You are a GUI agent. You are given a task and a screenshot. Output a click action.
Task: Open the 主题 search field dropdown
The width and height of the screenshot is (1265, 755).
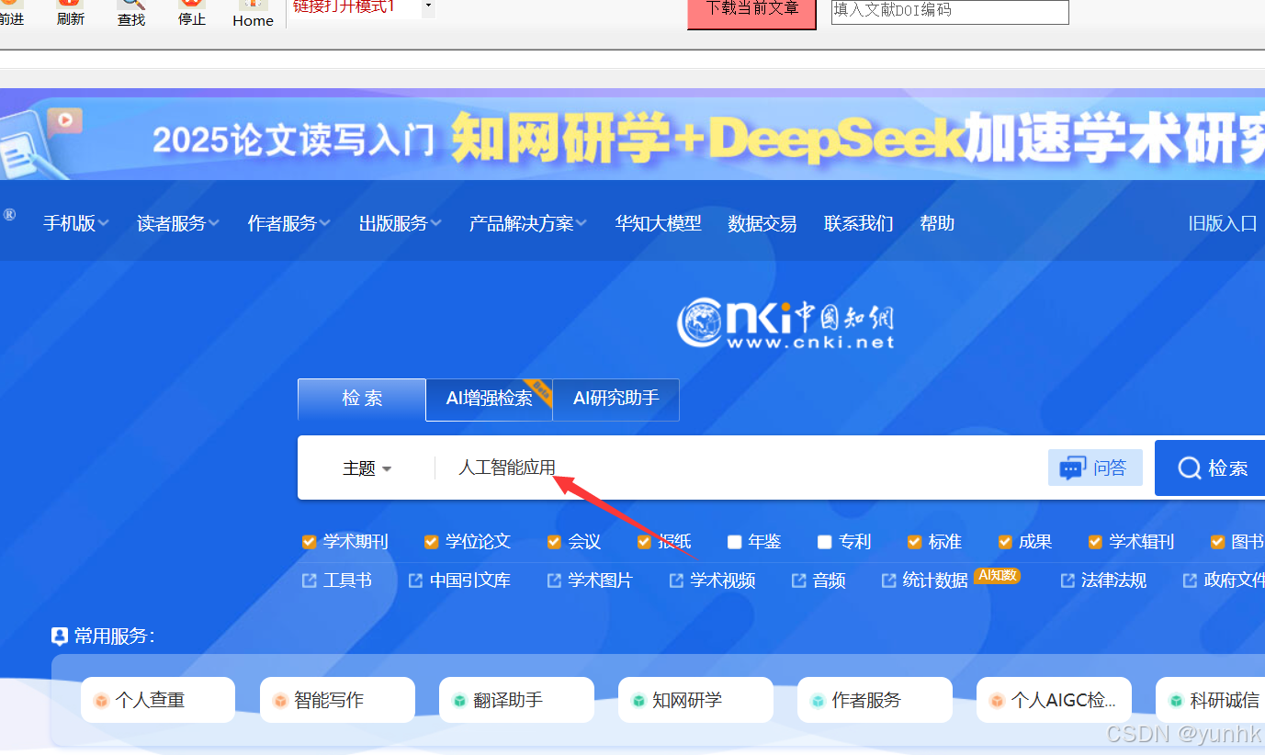tap(367, 468)
